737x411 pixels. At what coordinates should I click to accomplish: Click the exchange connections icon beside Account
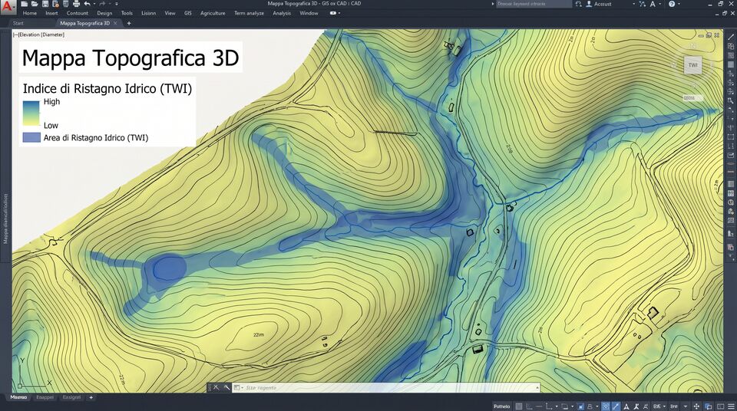(x=642, y=4)
